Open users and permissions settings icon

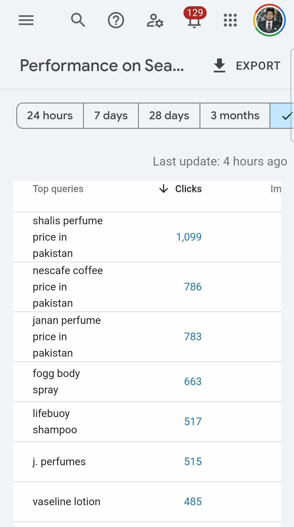pyautogui.click(x=155, y=21)
